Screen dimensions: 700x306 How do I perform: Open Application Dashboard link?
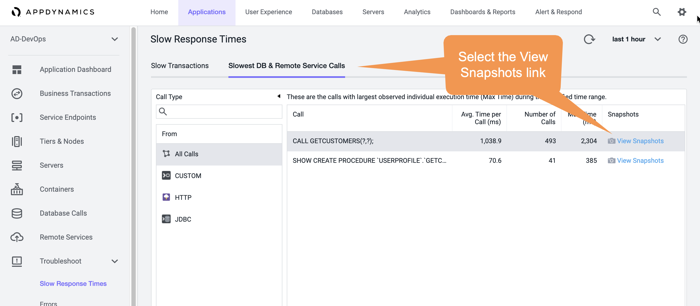(76, 70)
